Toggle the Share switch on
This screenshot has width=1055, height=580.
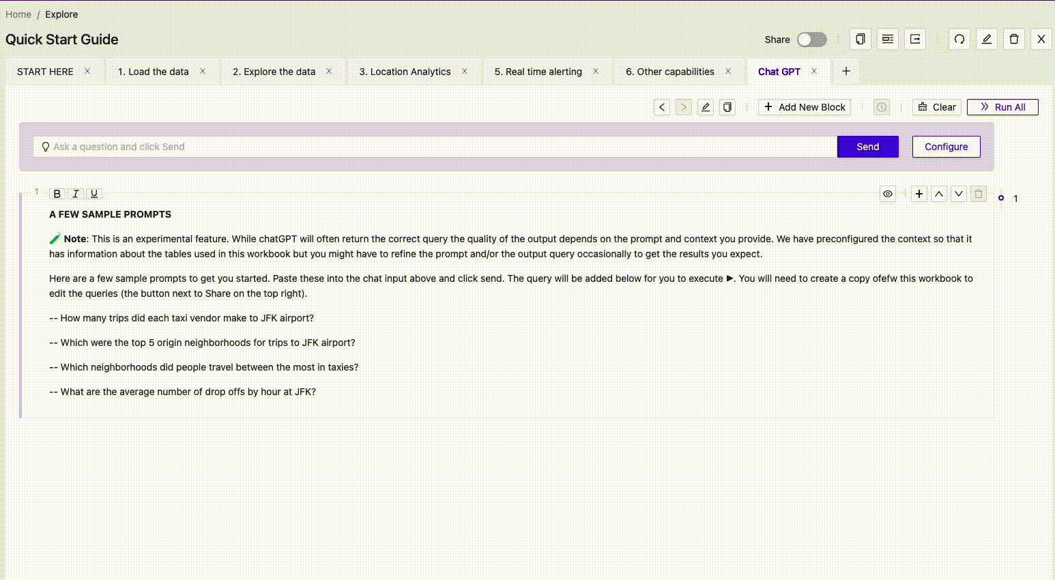coord(811,40)
